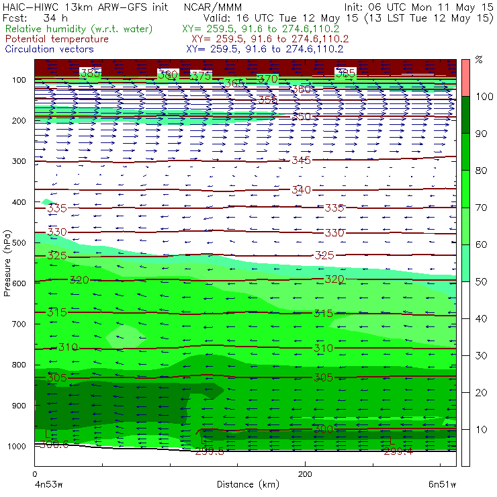Click the "Pressure (hPa)" axis title

(7, 263)
